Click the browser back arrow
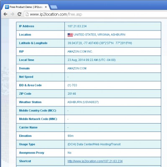Viewport: 167px width, 167px height. [x=5, y=14]
